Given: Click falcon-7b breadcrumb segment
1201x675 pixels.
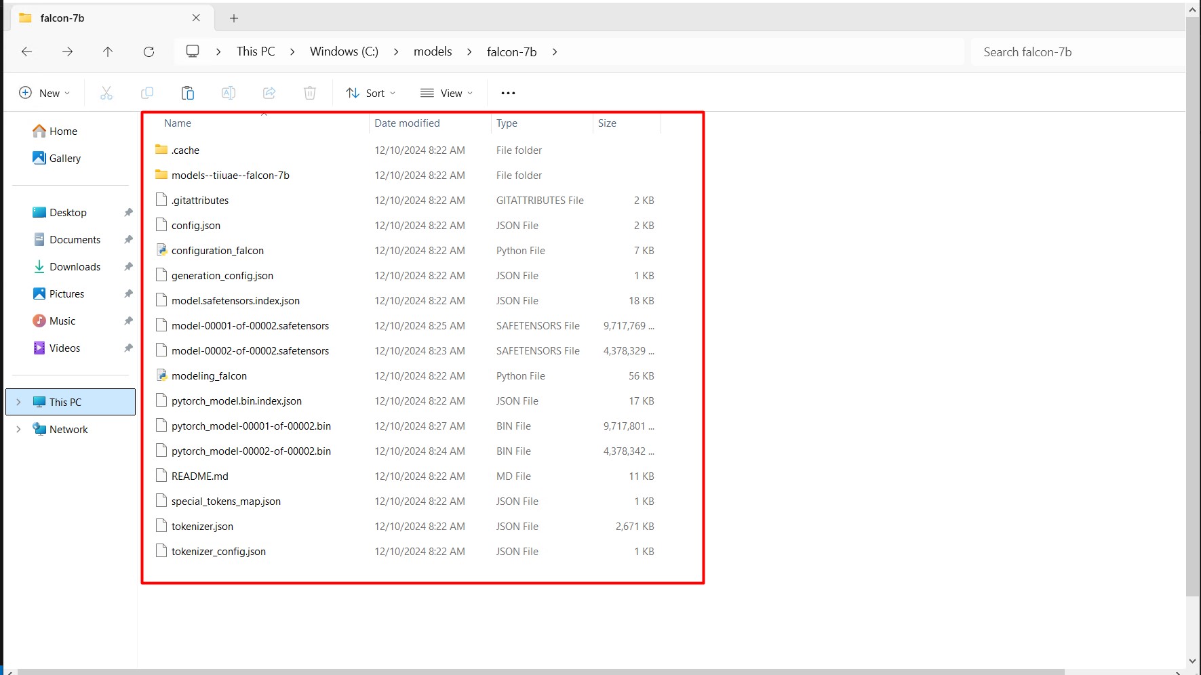Looking at the screenshot, I should coord(512,52).
